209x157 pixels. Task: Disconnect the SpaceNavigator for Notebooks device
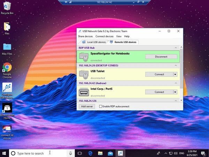pyautogui.click(x=161, y=56)
